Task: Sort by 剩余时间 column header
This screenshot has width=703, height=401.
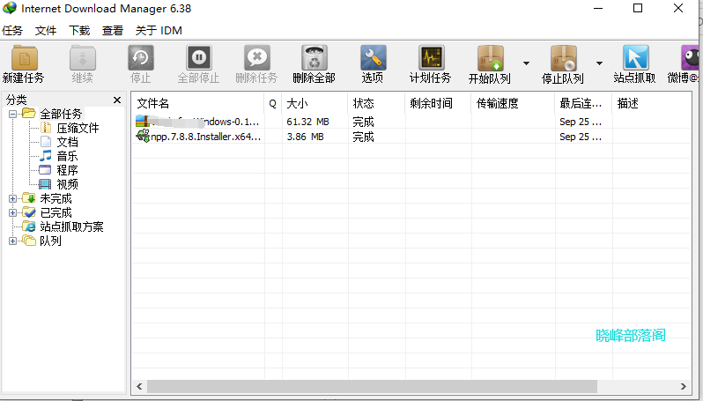Action: [438, 104]
